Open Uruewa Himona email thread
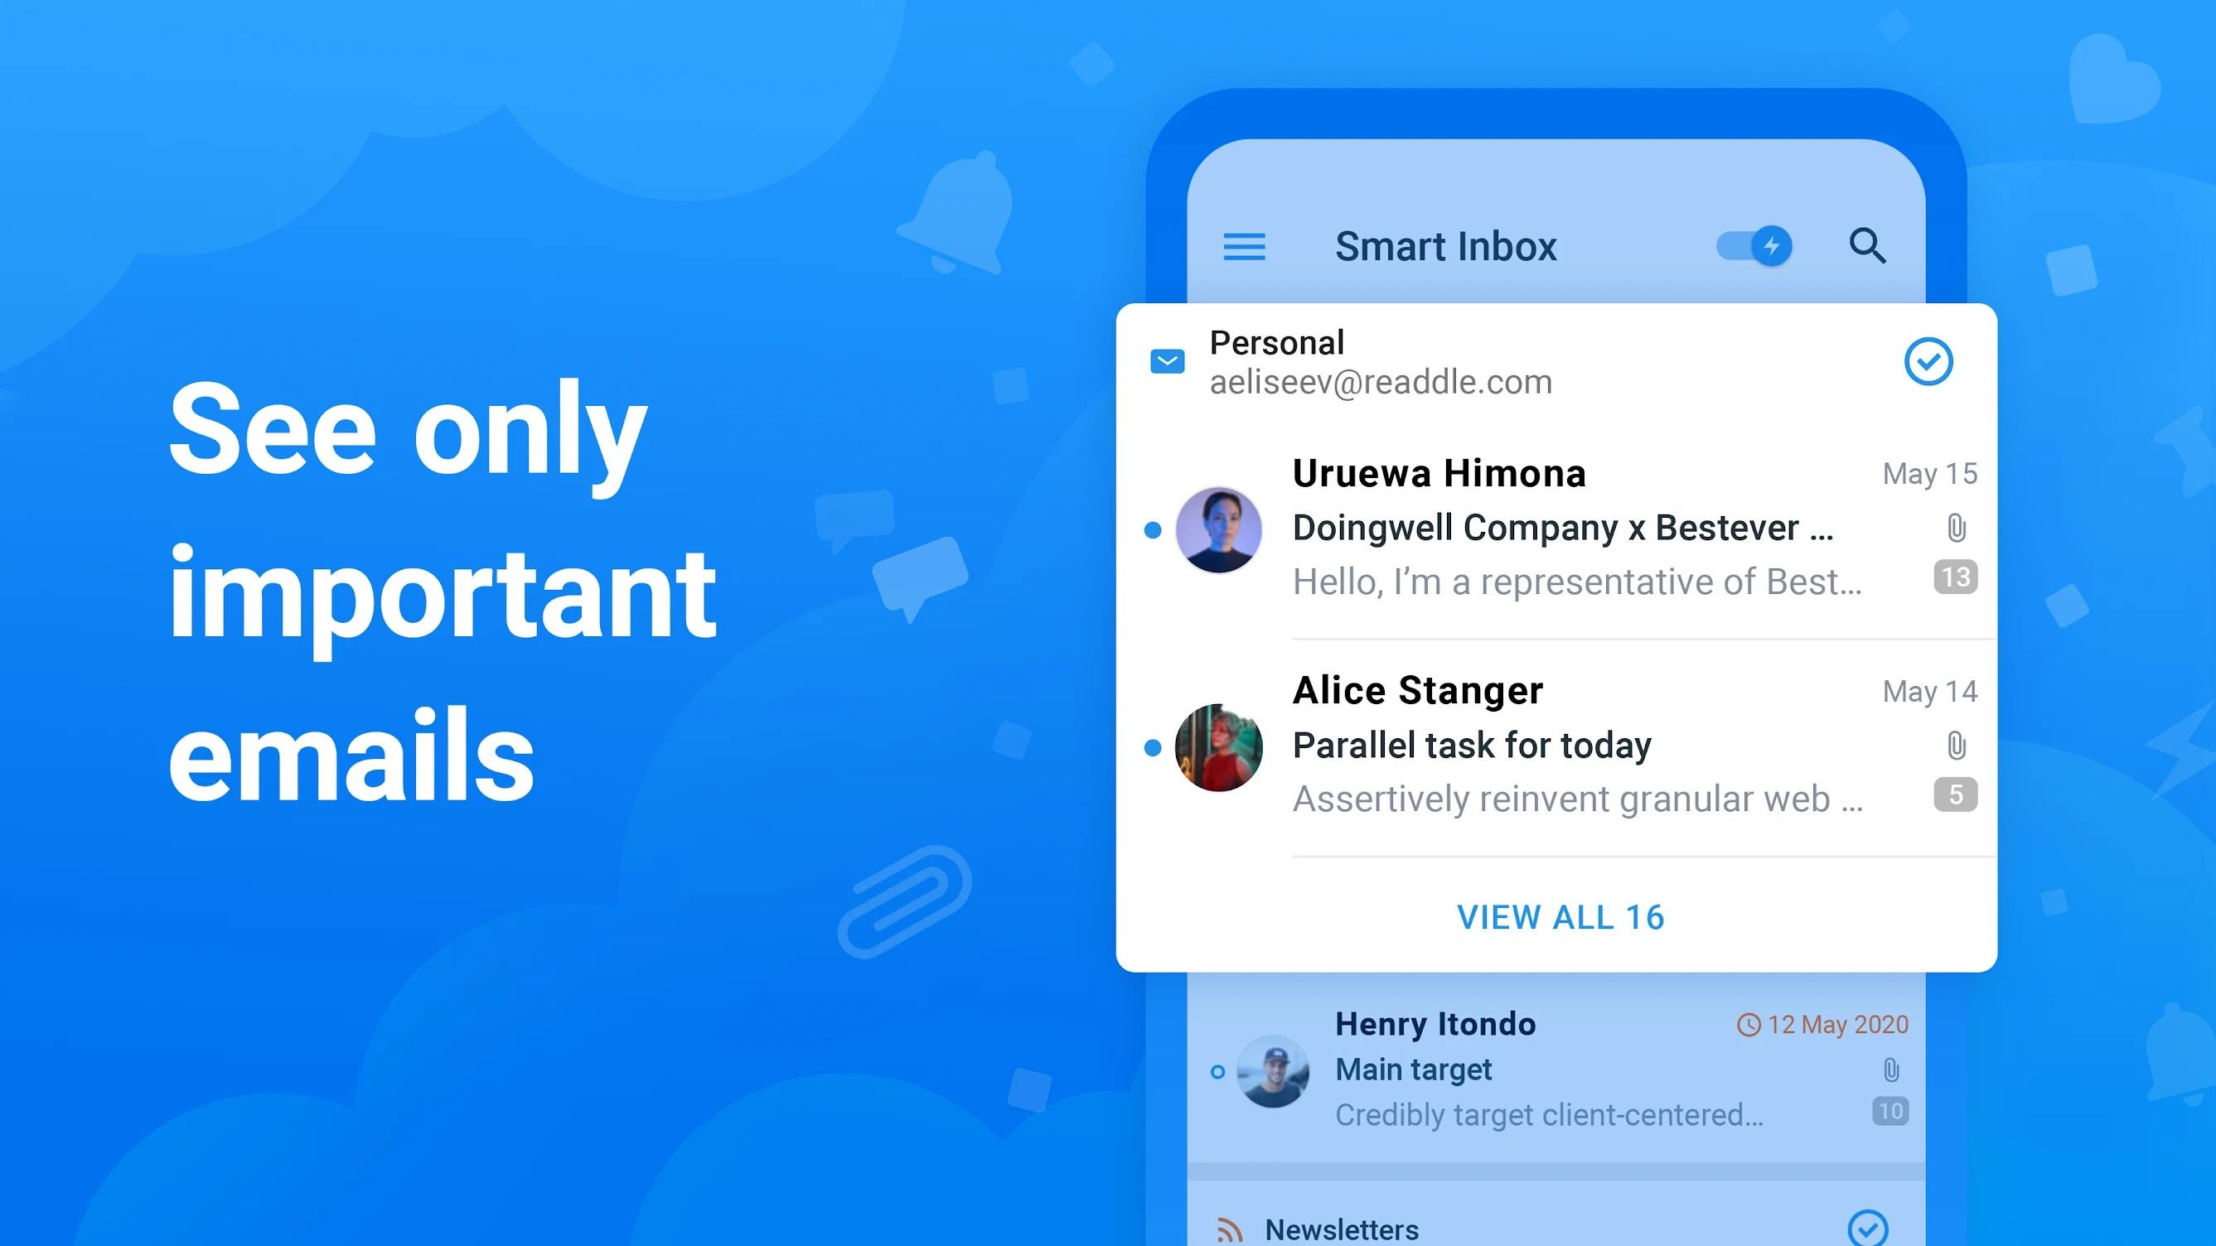The height and width of the screenshot is (1246, 2216). click(x=1556, y=528)
